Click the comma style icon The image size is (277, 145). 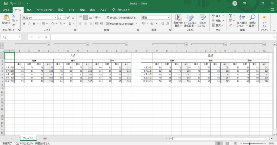(156, 24)
